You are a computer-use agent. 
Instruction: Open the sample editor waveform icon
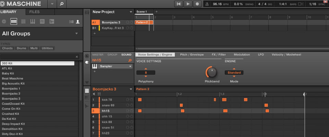click(x=87, y=106)
